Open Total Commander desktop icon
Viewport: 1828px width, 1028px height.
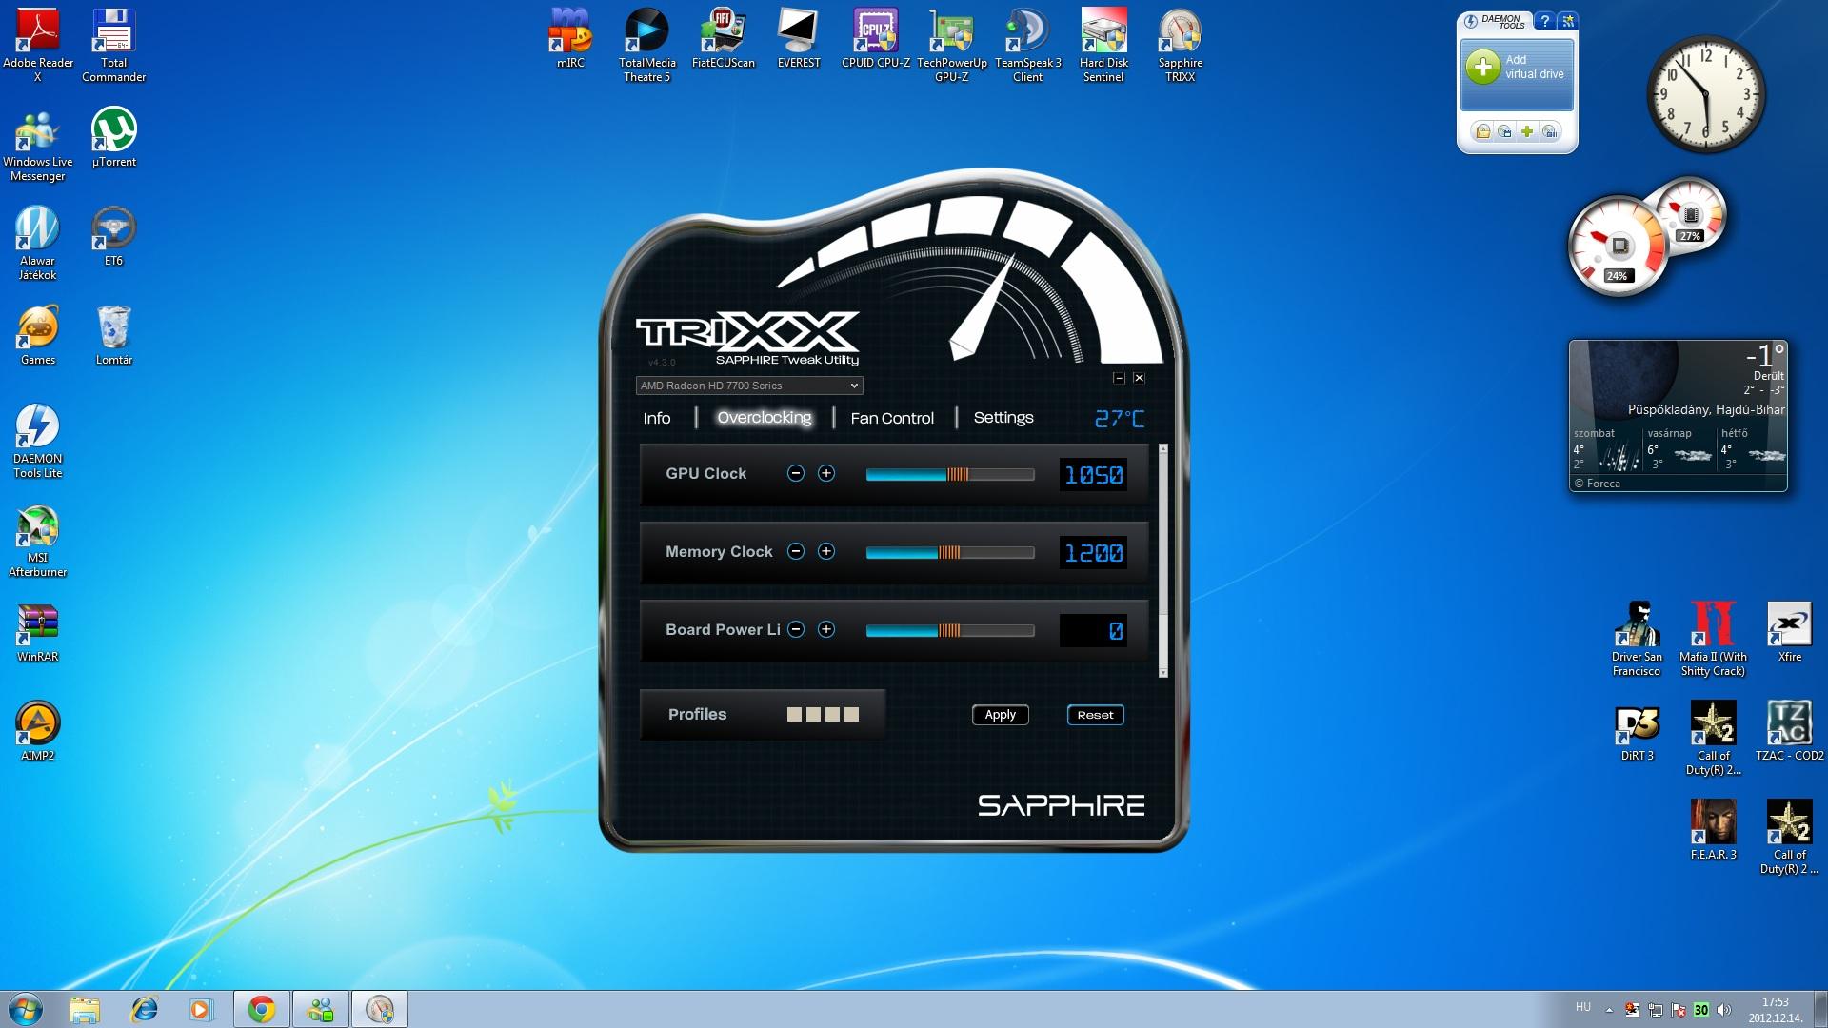click(x=113, y=46)
